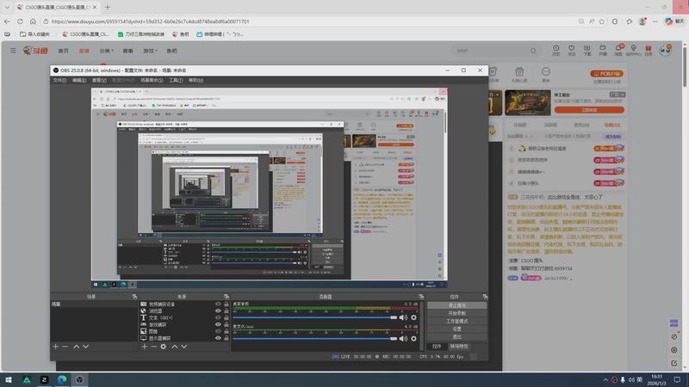
Task: Open Douyu download icon in header
Action: point(587,51)
